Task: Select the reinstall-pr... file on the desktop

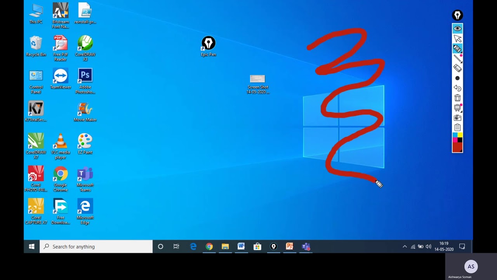Action: click(x=85, y=14)
